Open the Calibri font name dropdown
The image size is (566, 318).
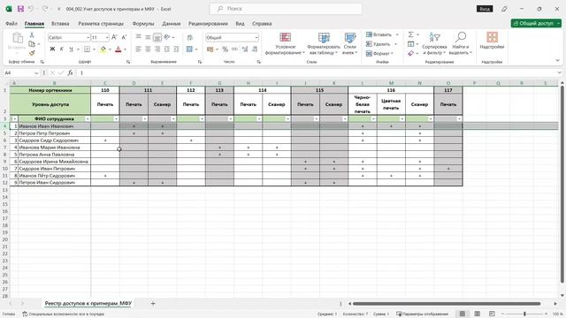(x=88, y=37)
